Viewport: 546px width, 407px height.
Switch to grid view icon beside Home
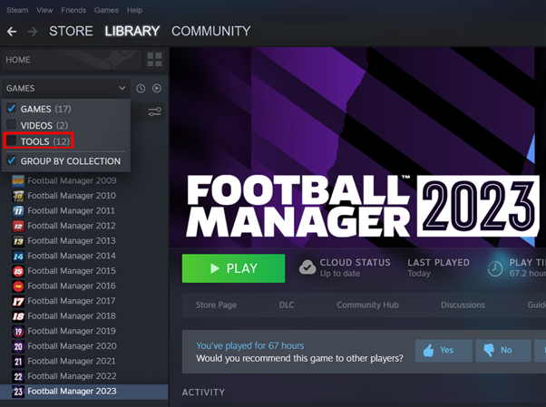point(154,60)
